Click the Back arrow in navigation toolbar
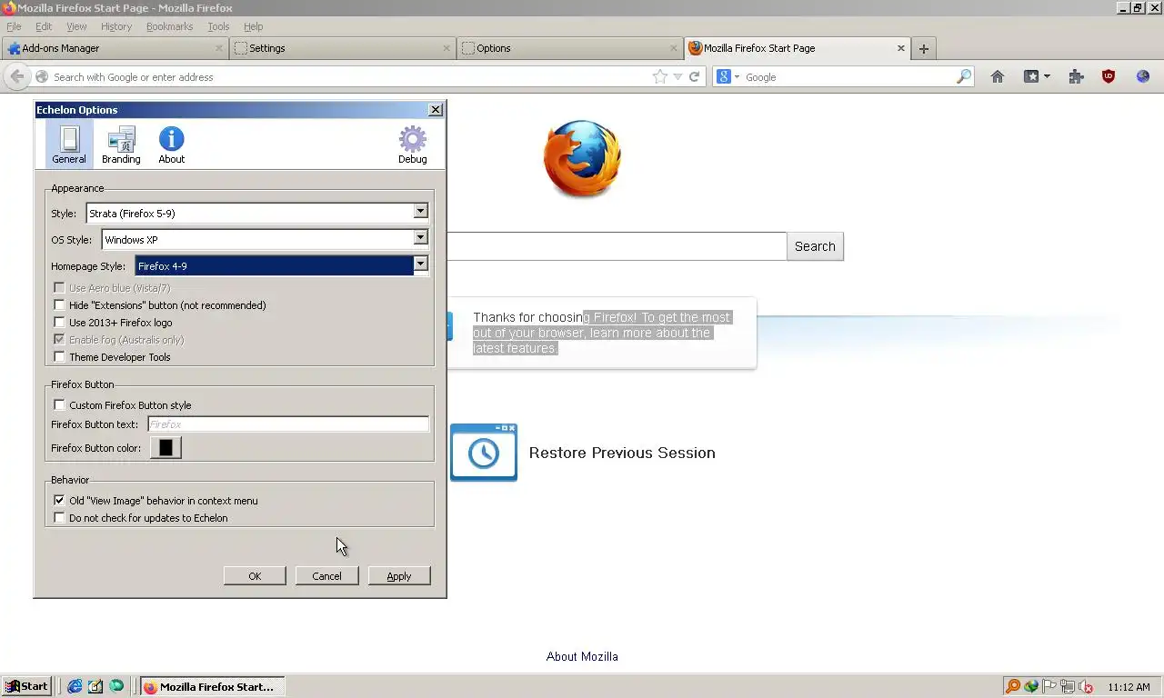Image resolution: width=1164 pixels, height=698 pixels. [x=16, y=76]
